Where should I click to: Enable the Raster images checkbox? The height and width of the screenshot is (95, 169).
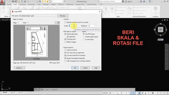65,42
